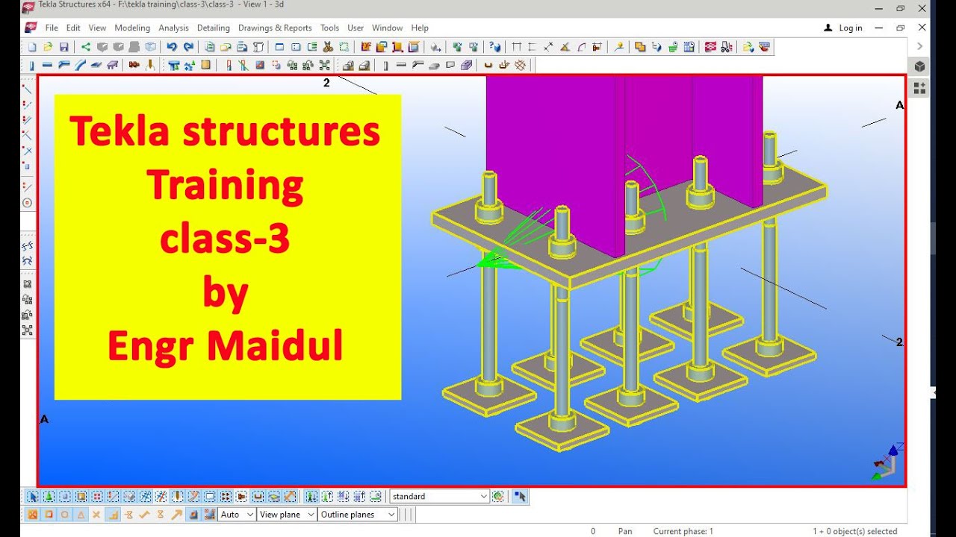Viewport: 956px width, 537px height.
Task: Select the Create contour plate tool
Action: pyautogui.click(x=96, y=65)
